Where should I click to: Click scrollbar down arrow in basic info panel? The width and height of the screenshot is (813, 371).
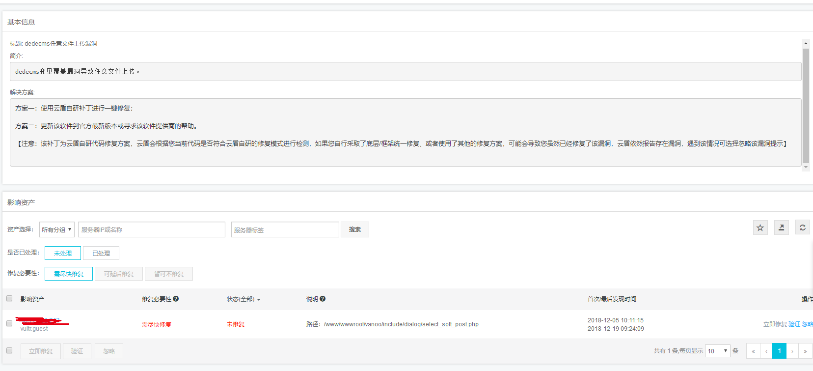(x=806, y=167)
